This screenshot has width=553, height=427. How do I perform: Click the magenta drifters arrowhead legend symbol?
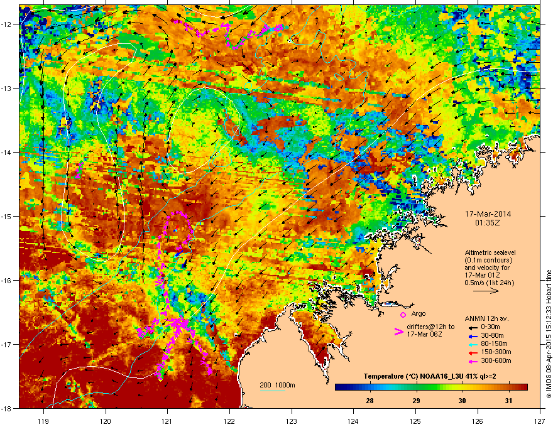click(398, 331)
